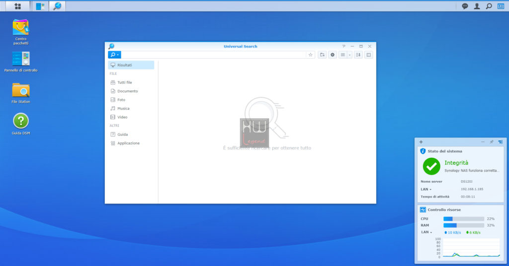This screenshot has height=266, width=509.
Task: Add a widget with plus button
Action: coord(421,142)
